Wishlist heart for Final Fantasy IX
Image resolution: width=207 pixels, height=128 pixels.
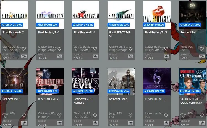click(x=24, y=49)
